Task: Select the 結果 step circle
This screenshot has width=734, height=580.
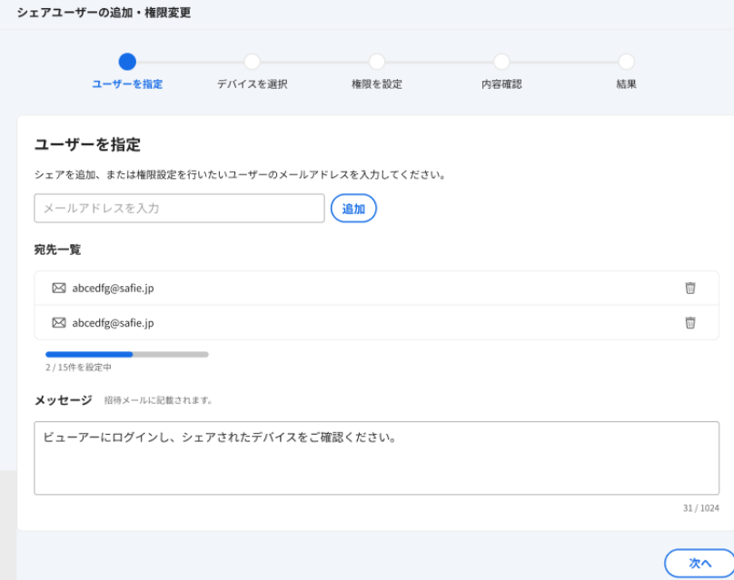Action: click(x=626, y=62)
